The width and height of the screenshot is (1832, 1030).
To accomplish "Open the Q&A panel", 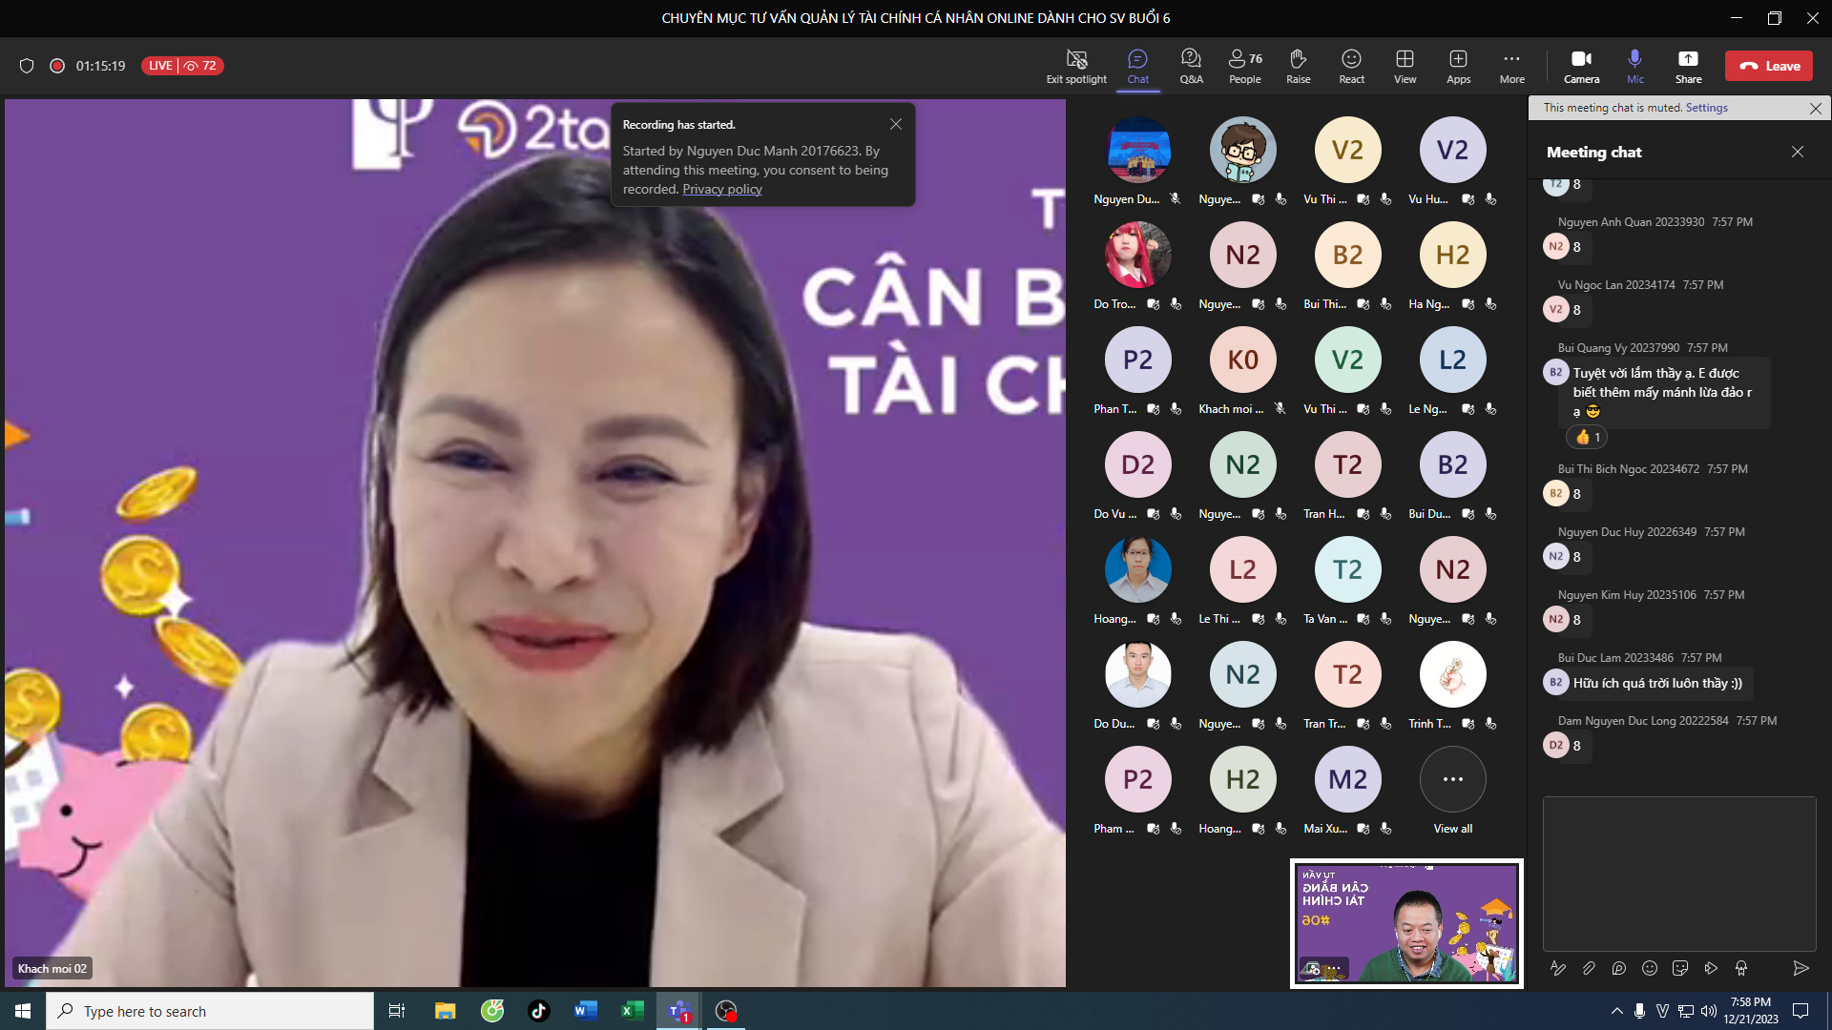I will click(1191, 66).
